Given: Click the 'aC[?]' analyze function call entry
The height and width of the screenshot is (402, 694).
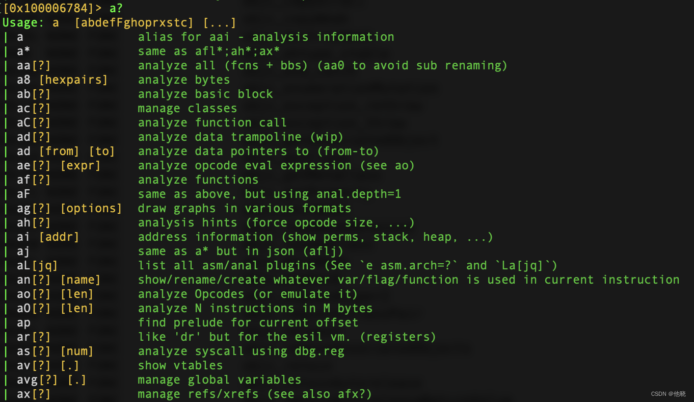Looking at the screenshot, I should (x=34, y=123).
